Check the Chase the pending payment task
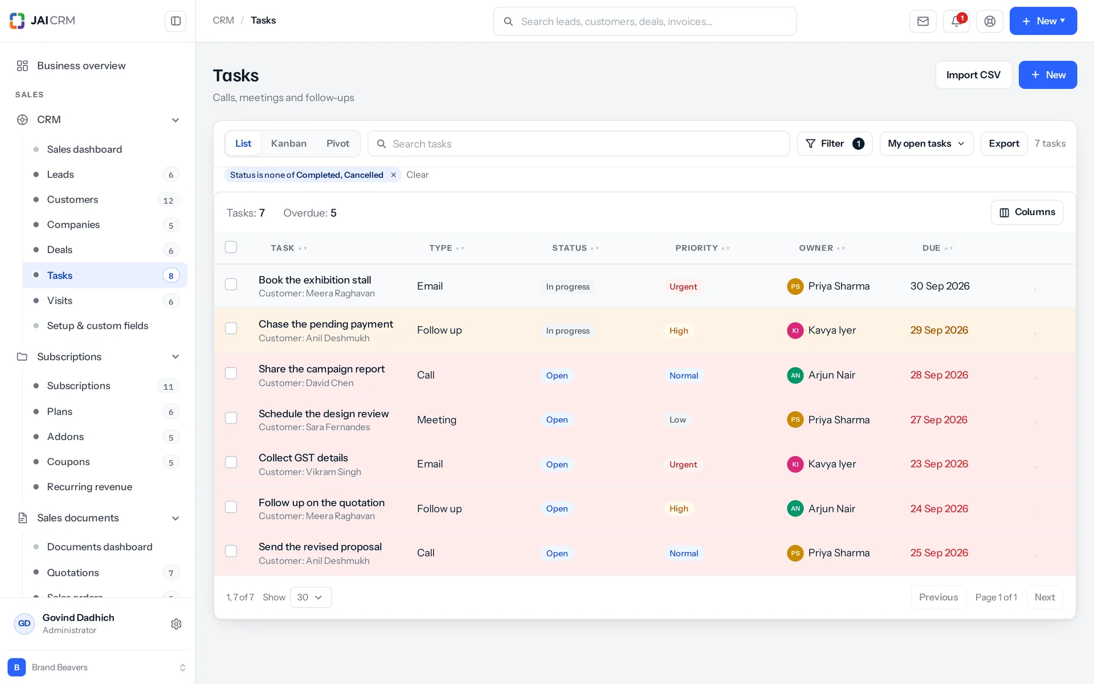Viewport: 1094px width, 684px height. (x=231, y=328)
